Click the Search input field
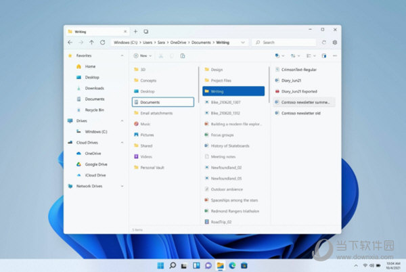The image size is (406, 272). [x=284, y=43]
